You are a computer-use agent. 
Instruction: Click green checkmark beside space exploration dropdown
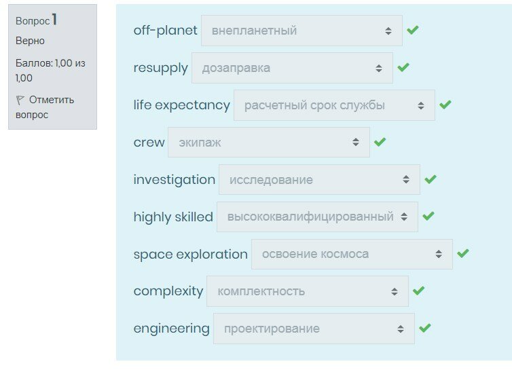[x=462, y=254]
